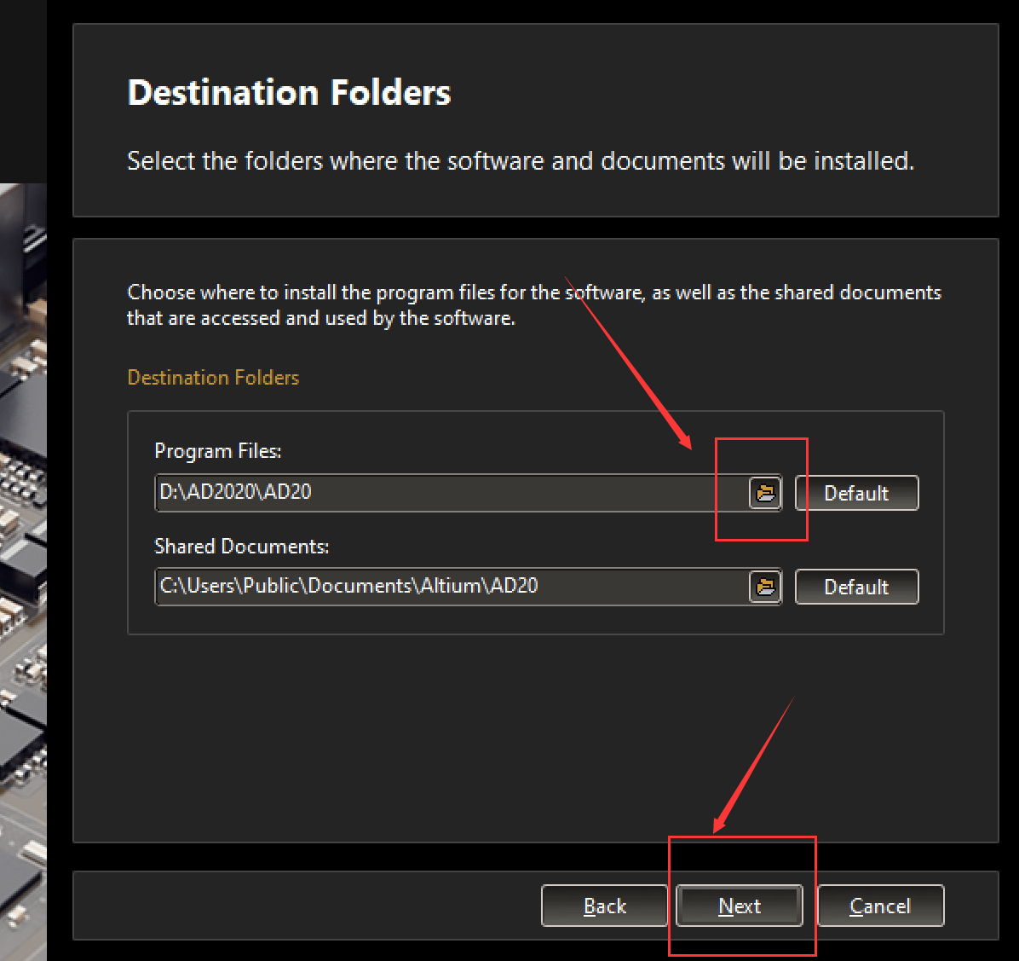
Task: Reset Program Files path to Default
Action: coord(856,493)
